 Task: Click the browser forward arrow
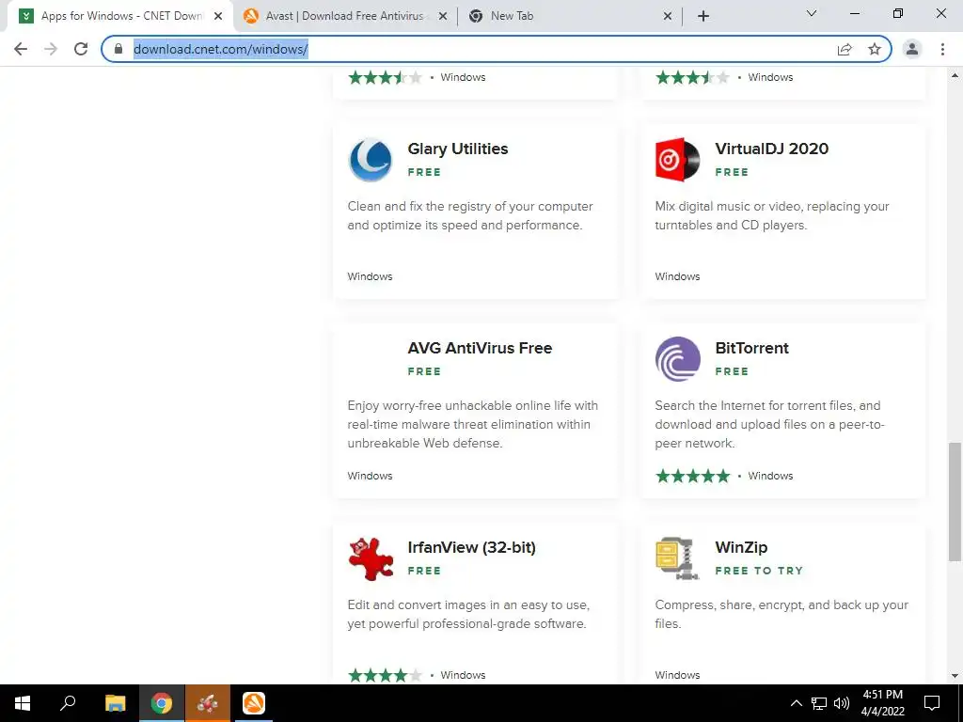(x=51, y=49)
